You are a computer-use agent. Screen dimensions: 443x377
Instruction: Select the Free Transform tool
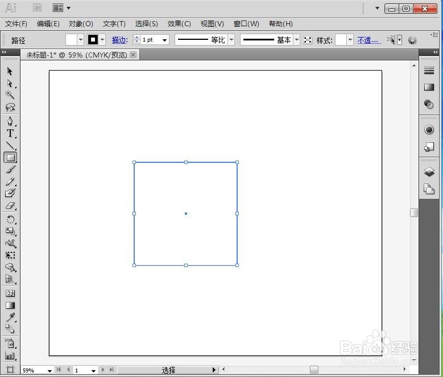10,255
